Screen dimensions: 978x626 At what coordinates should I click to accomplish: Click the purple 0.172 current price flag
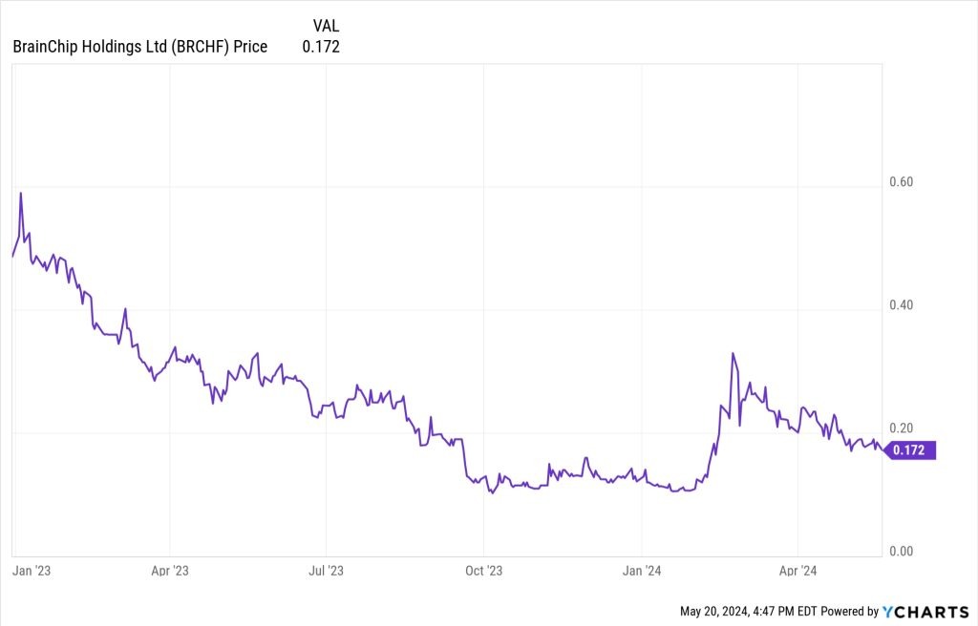(x=911, y=450)
